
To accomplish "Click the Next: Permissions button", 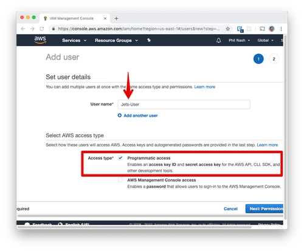I will point(264,208).
